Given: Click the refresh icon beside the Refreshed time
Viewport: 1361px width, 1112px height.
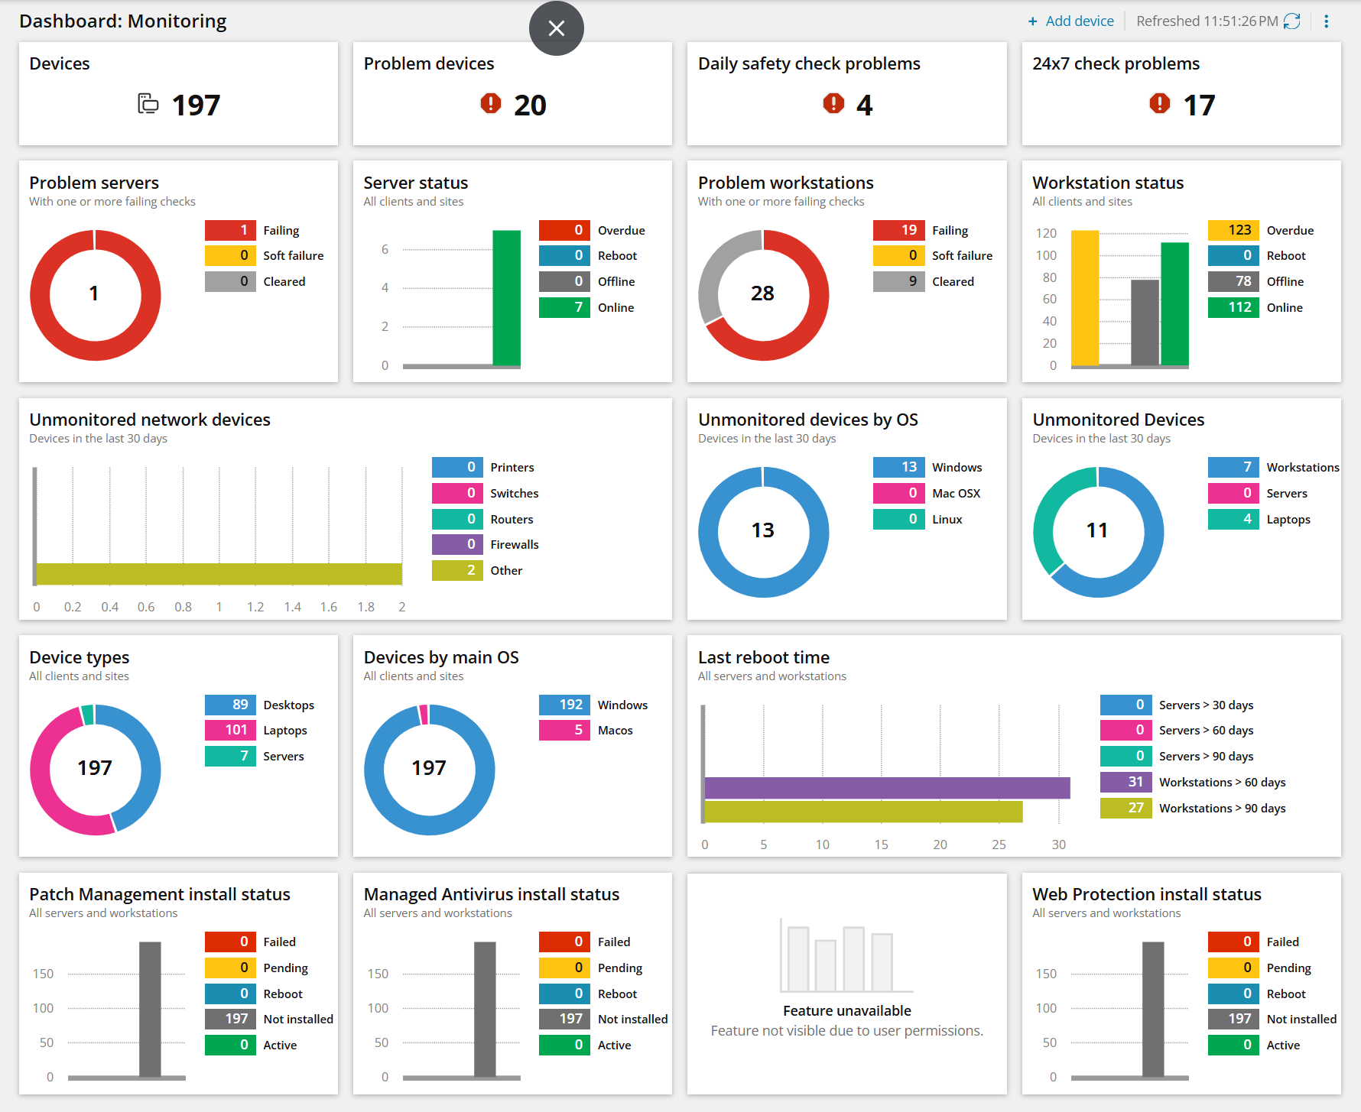Looking at the screenshot, I should (x=1292, y=21).
